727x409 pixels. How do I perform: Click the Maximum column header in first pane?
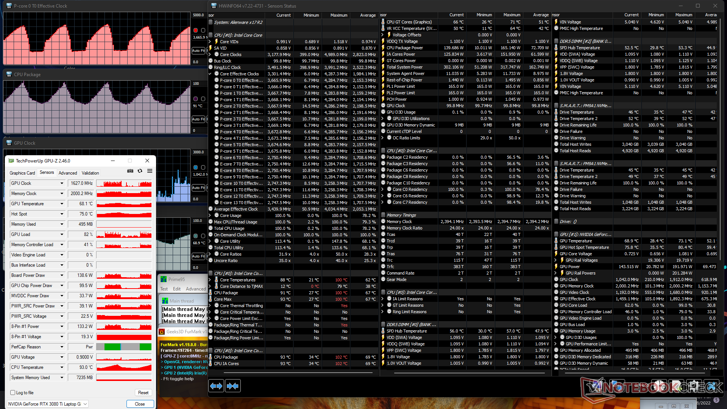tap(339, 15)
